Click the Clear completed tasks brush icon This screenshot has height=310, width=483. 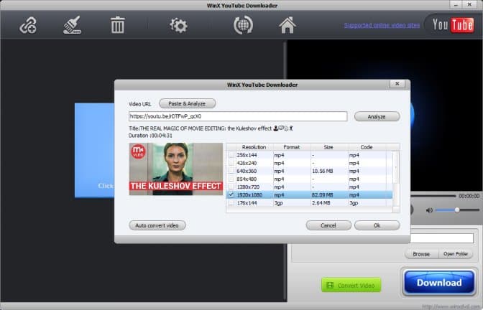(72, 25)
